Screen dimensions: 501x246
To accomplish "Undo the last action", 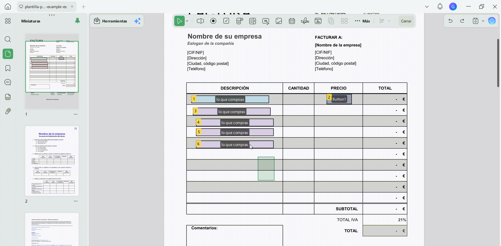I will click(x=450, y=21).
